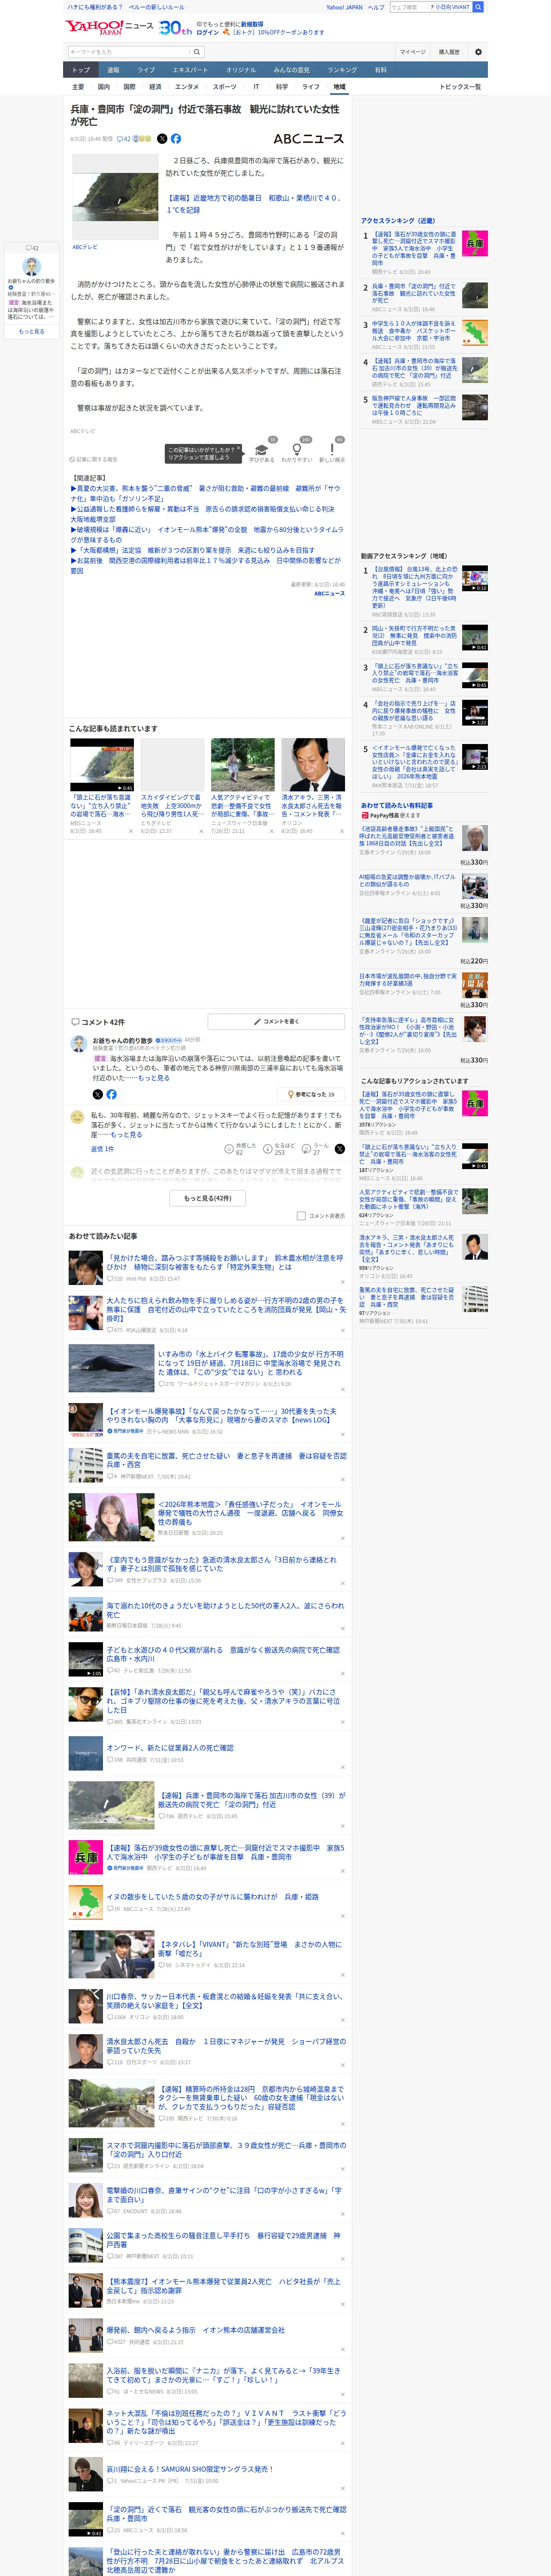Click the 30th anniversary logo

[175, 28]
